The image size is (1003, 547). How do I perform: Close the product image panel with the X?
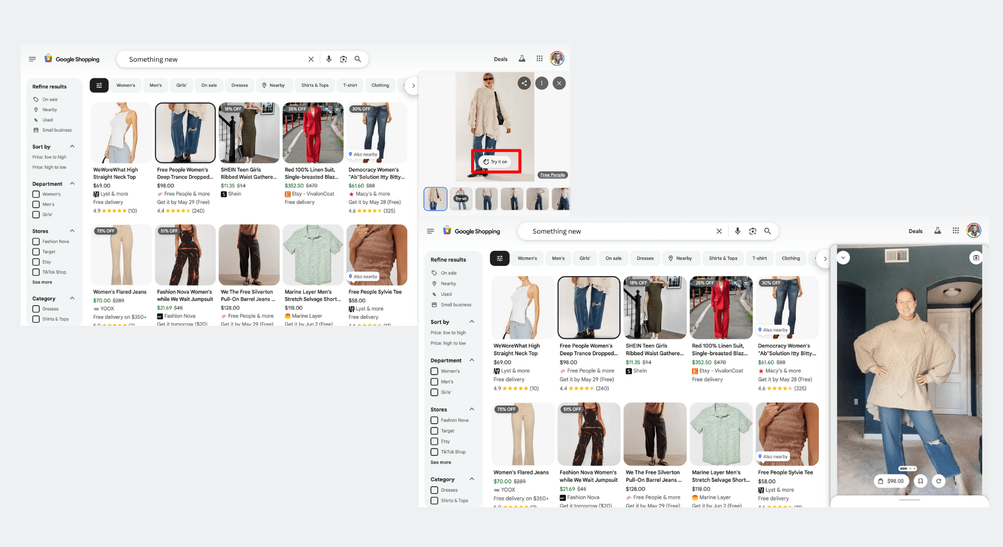coord(559,83)
